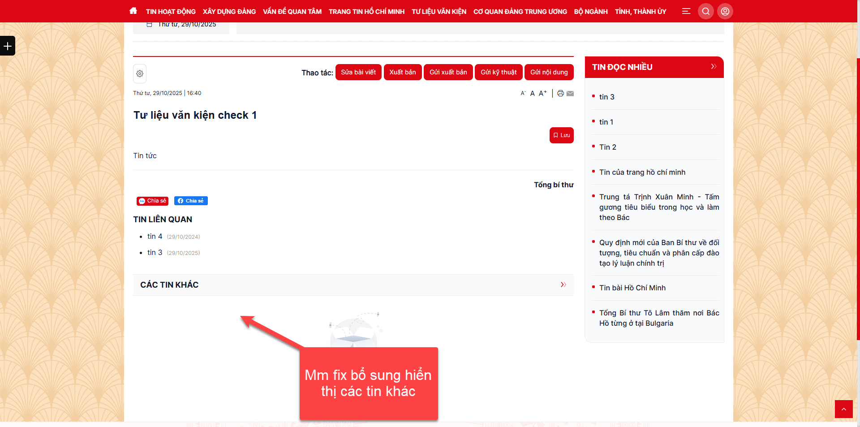Save the article with Lưu button
This screenshot has height=427, width=860.
pos(561,135)
